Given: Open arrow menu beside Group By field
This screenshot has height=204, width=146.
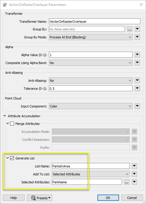Looking at the screenshot, I should point(137,29).
